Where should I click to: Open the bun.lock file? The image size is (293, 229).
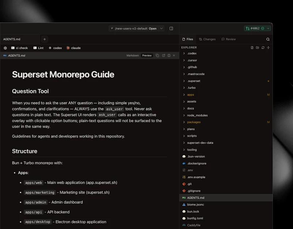226,211
